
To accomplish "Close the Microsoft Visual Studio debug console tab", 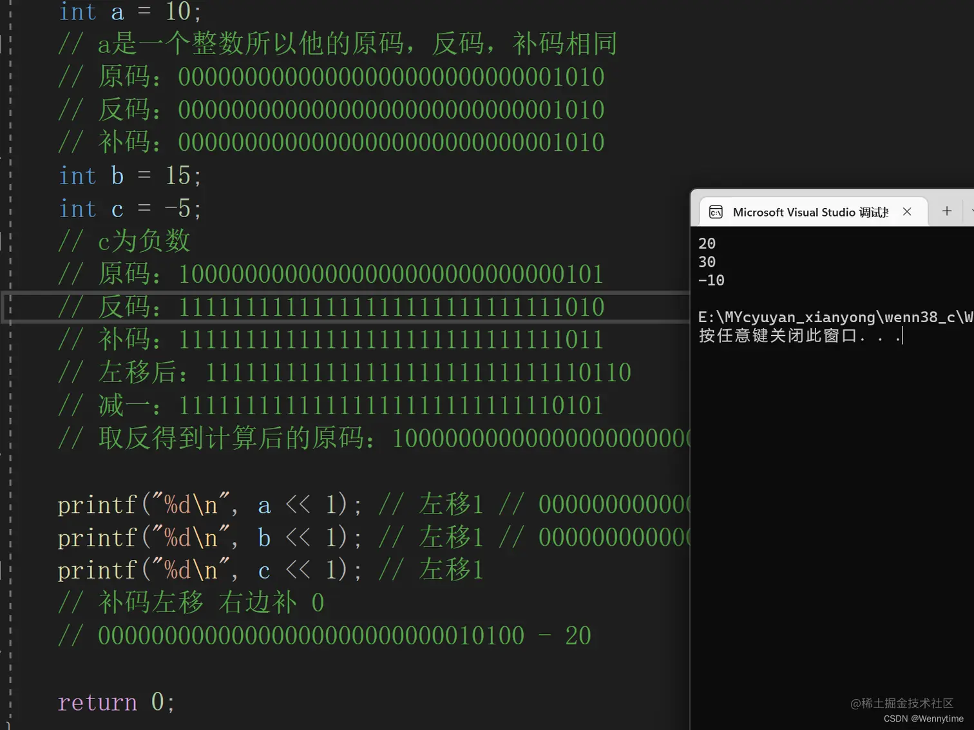I will coord(907,211).
